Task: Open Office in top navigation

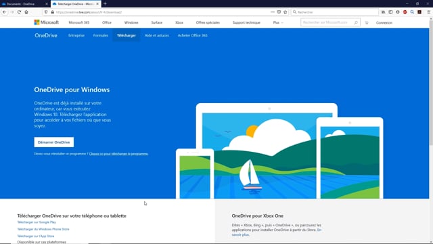Action: click(107, 22)
